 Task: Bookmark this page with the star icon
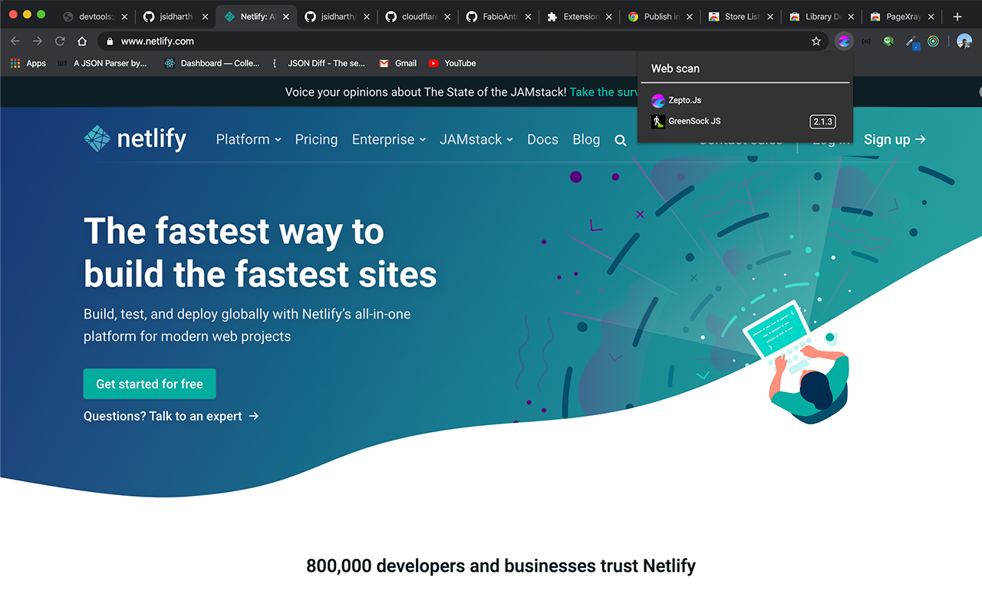coord(816,41)
